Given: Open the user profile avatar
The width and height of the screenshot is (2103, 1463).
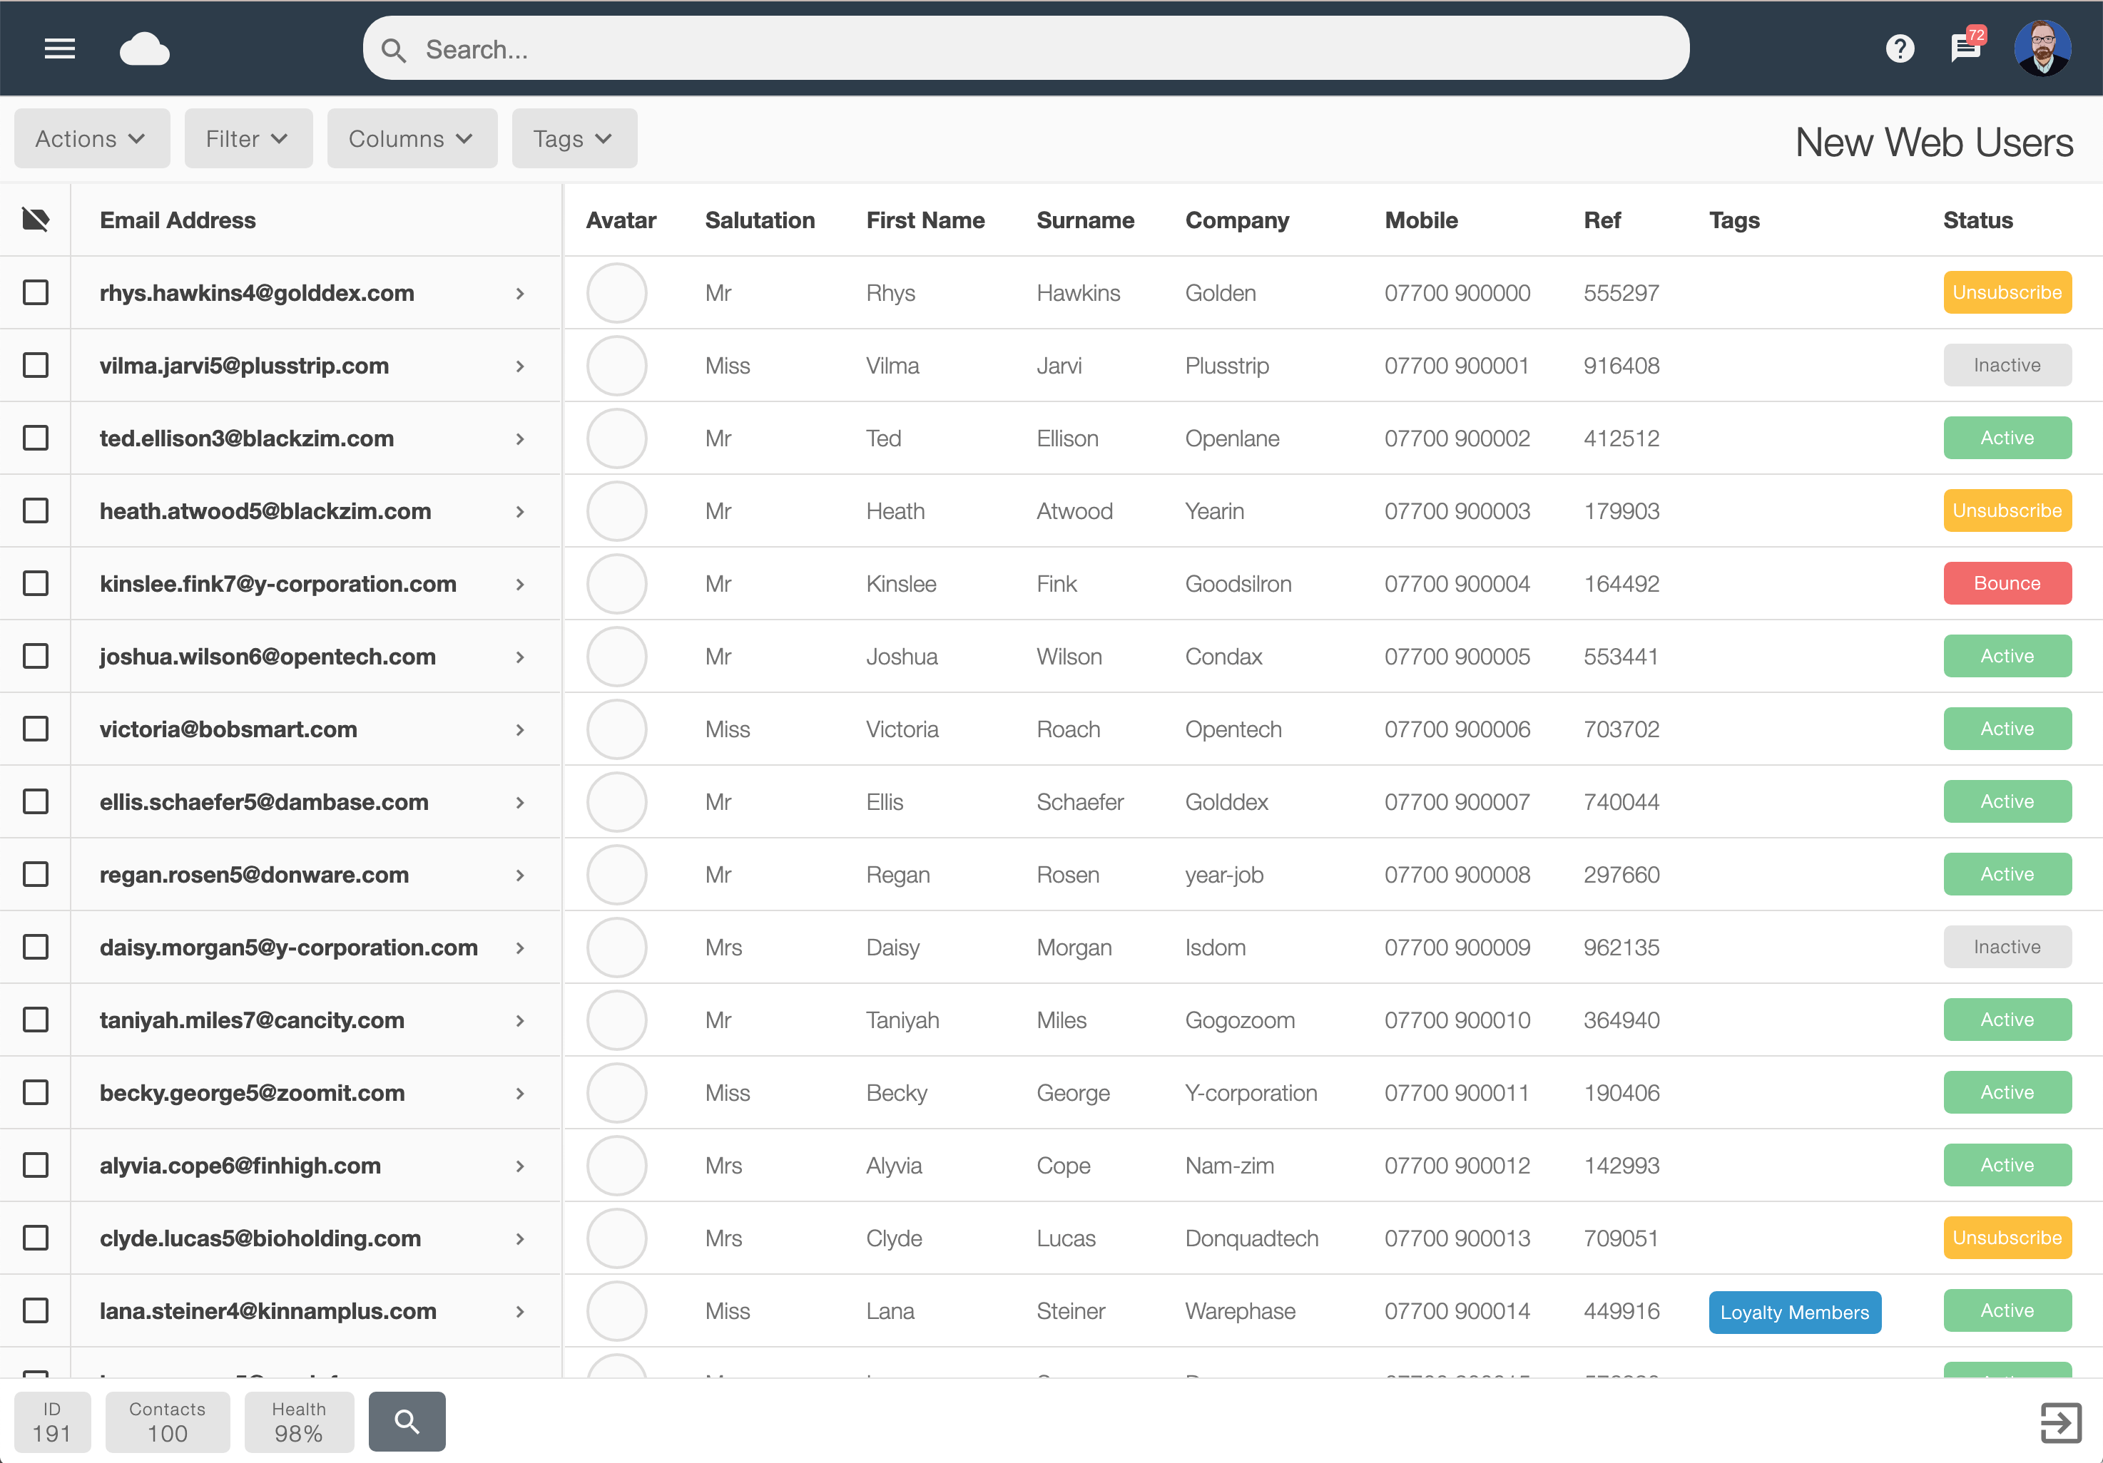Looking at the screenshot, I should point(2042,48).
